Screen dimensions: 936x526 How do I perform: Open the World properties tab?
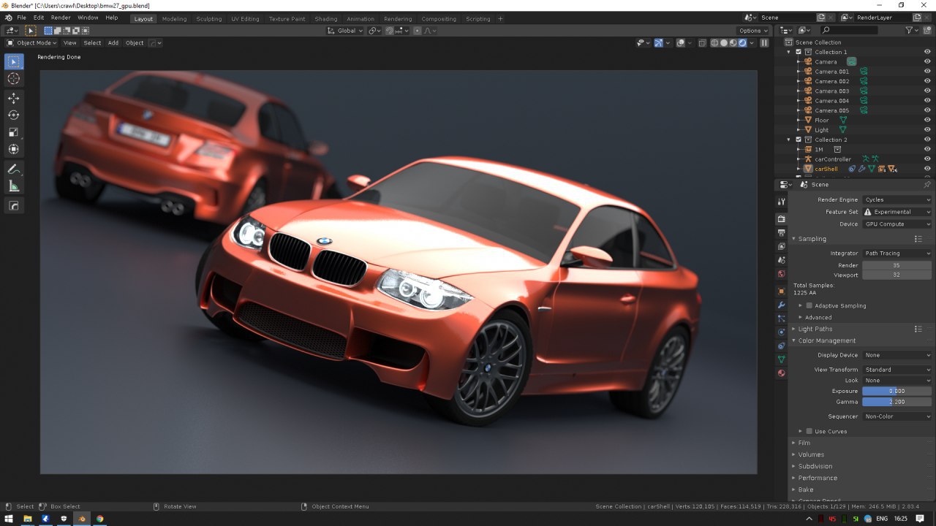(x=781, y=274)
